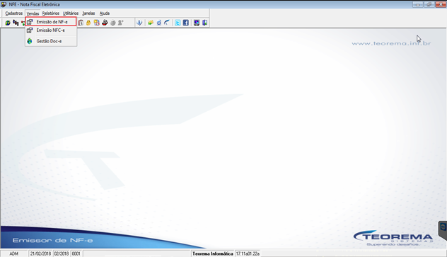Open the Ajuda menu
The width and height of the screenshot is (447, 257).
click(105, 13)
